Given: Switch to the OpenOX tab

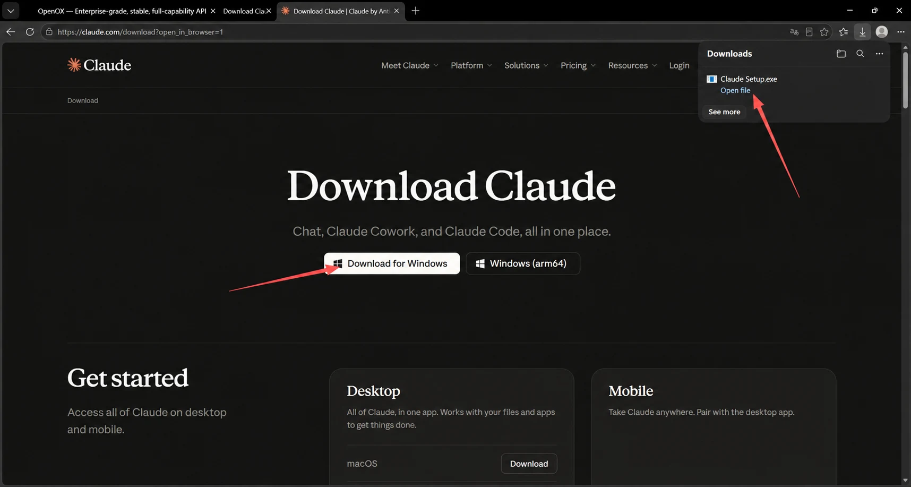Looking at the screenshot, I should point(122,11).
